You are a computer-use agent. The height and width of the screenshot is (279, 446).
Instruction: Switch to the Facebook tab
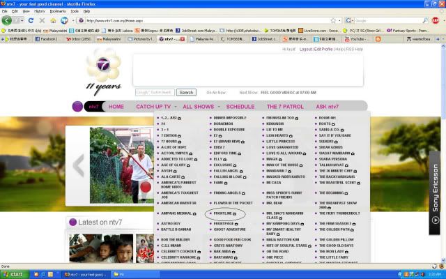pos(48,39)
